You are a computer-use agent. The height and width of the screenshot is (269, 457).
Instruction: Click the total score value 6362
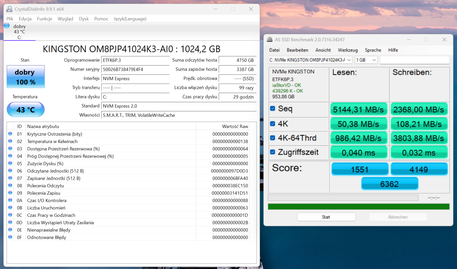coord(389,184)
